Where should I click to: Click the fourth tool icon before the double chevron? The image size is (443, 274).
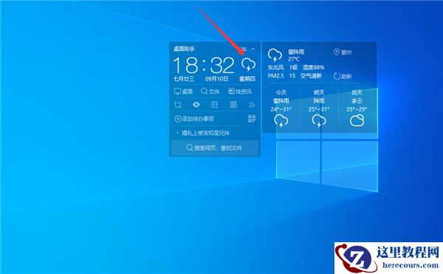pyautogui.click(x=233, y=105)
